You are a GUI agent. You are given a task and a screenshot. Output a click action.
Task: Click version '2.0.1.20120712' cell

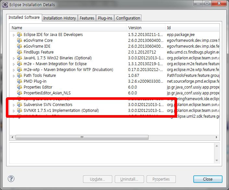(x=142, y=52)
